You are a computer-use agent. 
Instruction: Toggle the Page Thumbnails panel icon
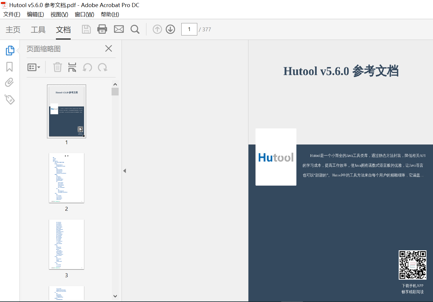[x=10, y=51]
